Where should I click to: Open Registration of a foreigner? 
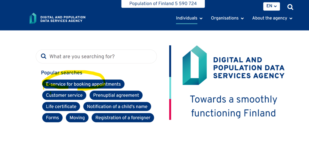(x=123, y=118)
